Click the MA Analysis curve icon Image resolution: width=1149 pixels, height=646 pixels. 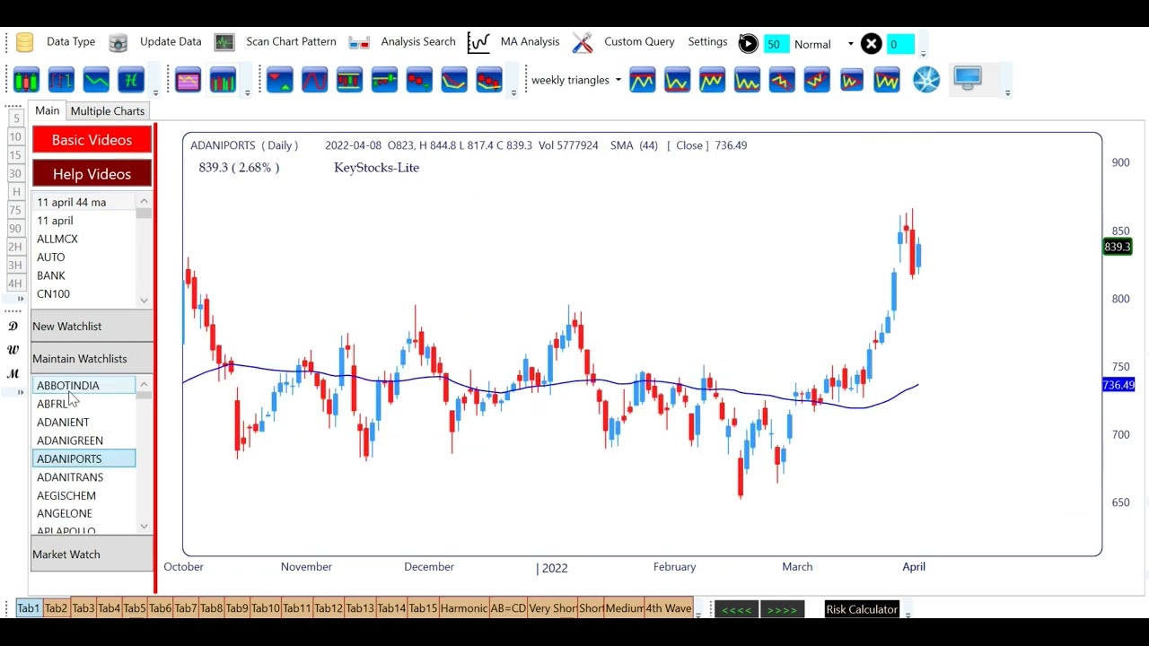point(478,42)
